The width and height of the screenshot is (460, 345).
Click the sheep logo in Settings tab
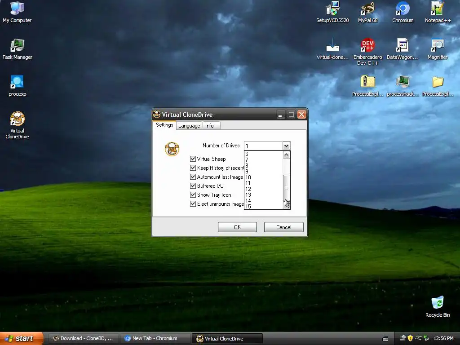[172, 149]
